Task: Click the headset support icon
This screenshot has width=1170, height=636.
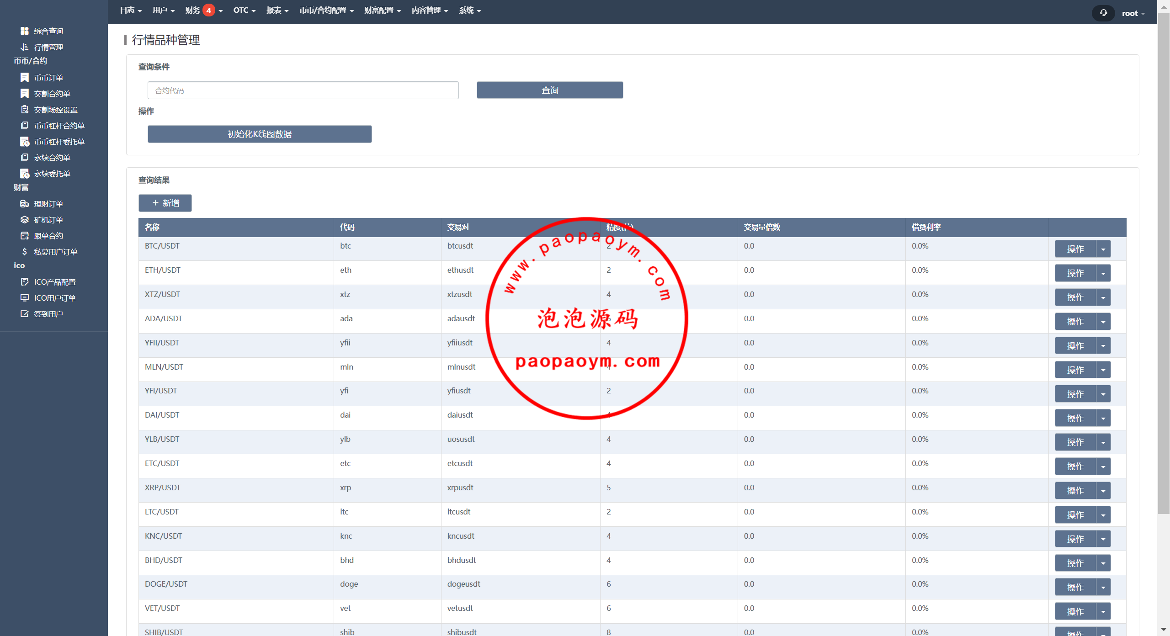Action: point(1103,13)
